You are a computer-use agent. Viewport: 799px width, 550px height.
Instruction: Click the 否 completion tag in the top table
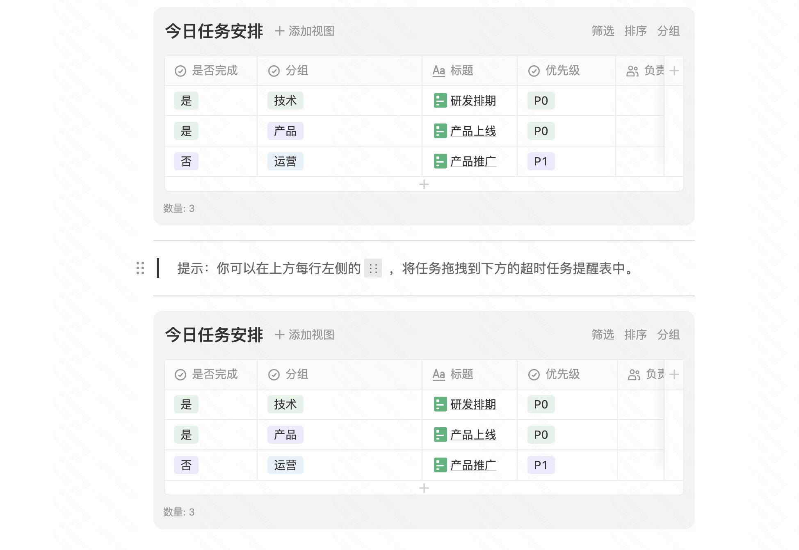tap(186, 161)
